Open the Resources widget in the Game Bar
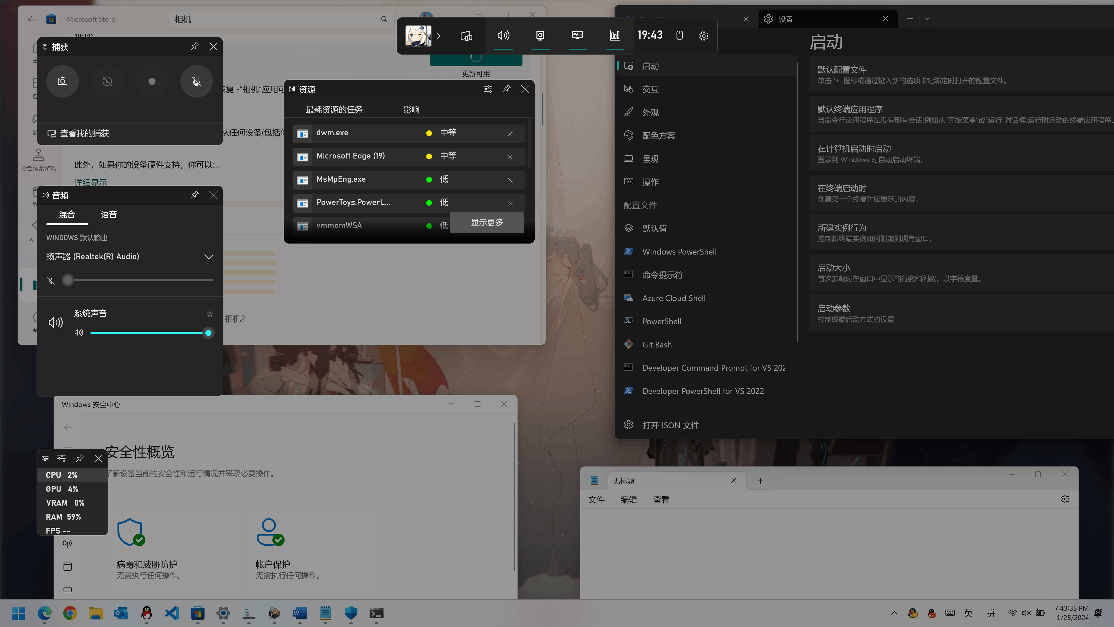Screen dimensions: 1114x627 point(614,35)
